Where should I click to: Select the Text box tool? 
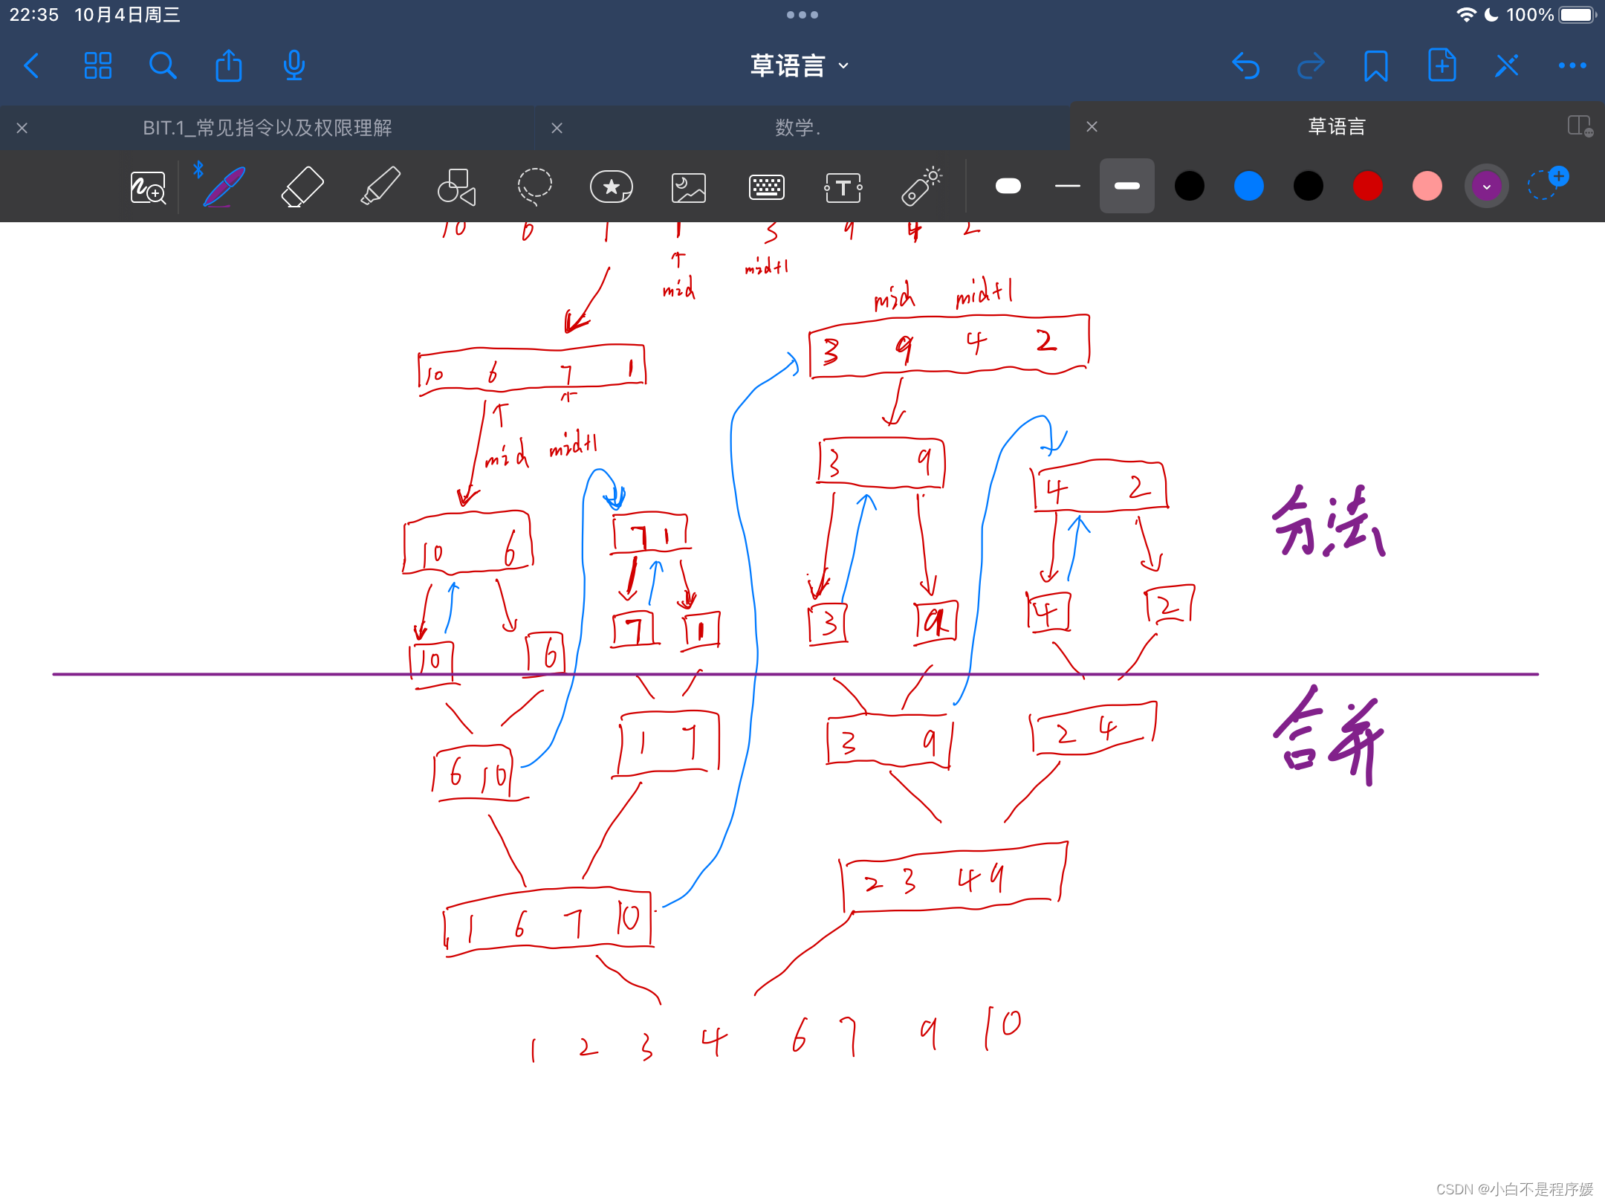843,187
